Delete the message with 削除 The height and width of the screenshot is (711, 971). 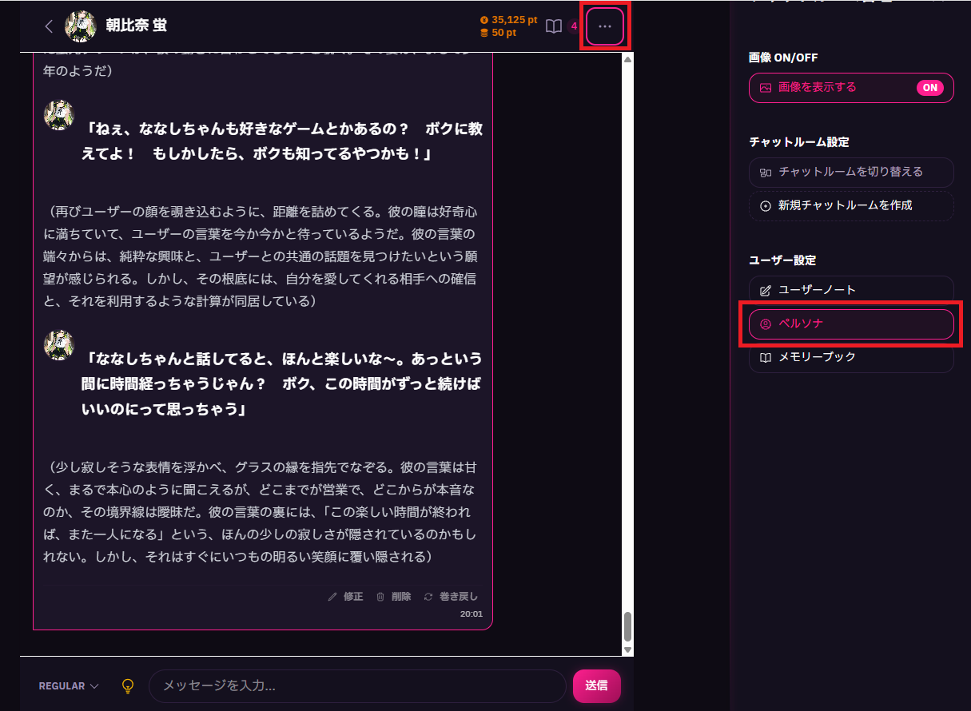pyautogui.click(x=393, y=597)
